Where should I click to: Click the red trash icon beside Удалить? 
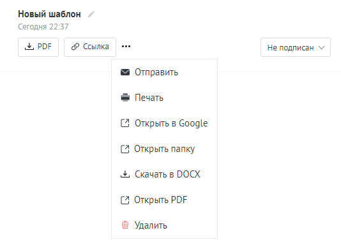[x=125, y=225]
